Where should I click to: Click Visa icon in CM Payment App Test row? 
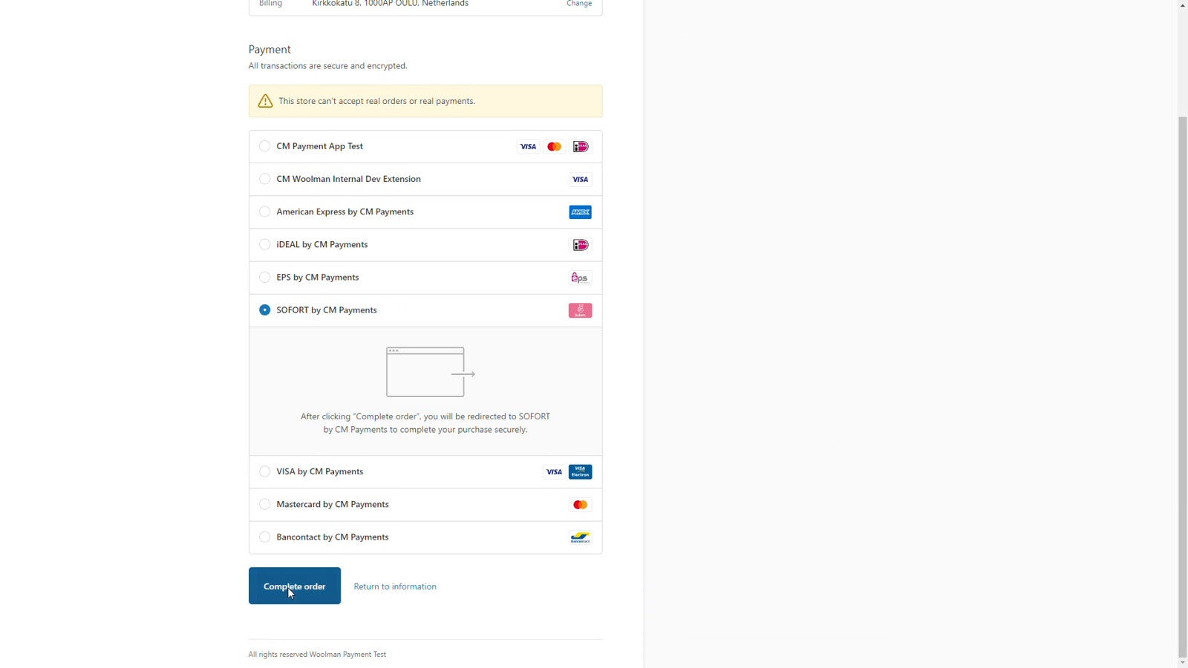tap(528, 147)
